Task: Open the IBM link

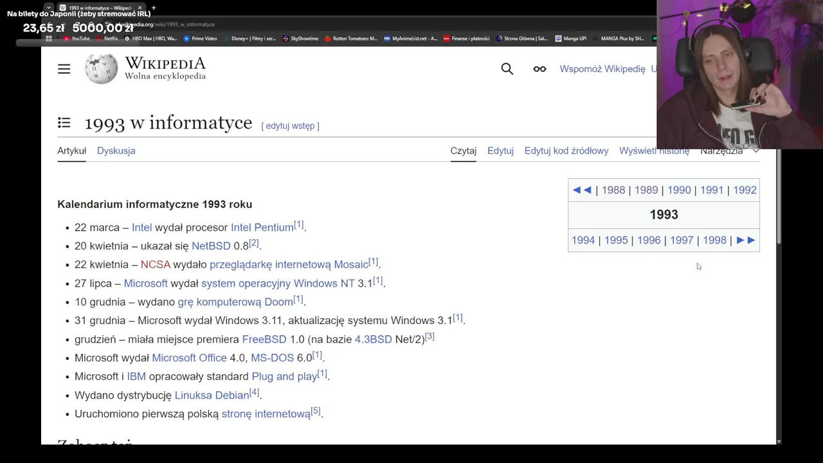Action: click(x=136, y=376)
